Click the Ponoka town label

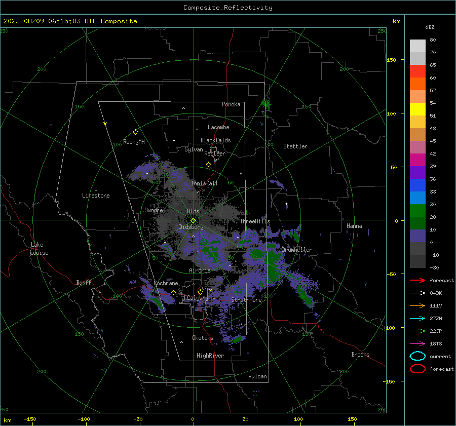[x=231, y=104]
